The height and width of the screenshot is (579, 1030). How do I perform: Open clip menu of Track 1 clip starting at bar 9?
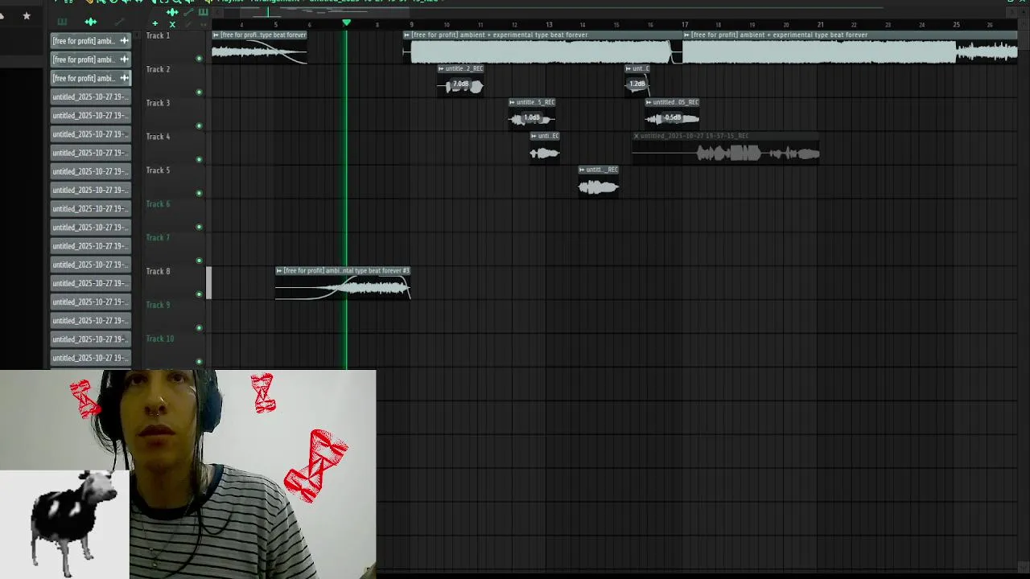tap(407, 35)
